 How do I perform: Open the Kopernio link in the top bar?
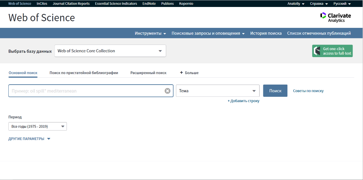tap(186, 4)
